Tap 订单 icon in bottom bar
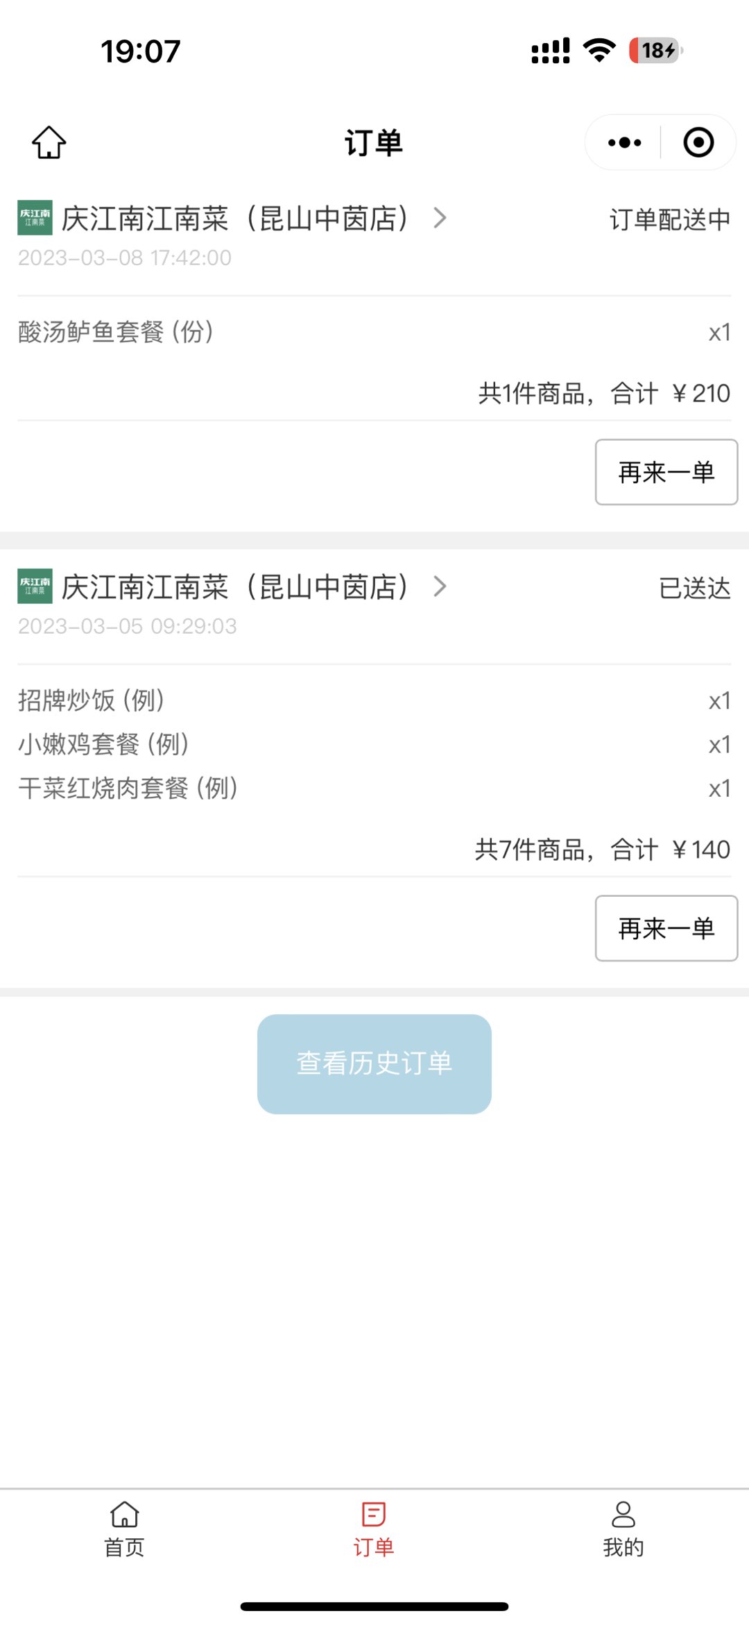 [374, 1514]
